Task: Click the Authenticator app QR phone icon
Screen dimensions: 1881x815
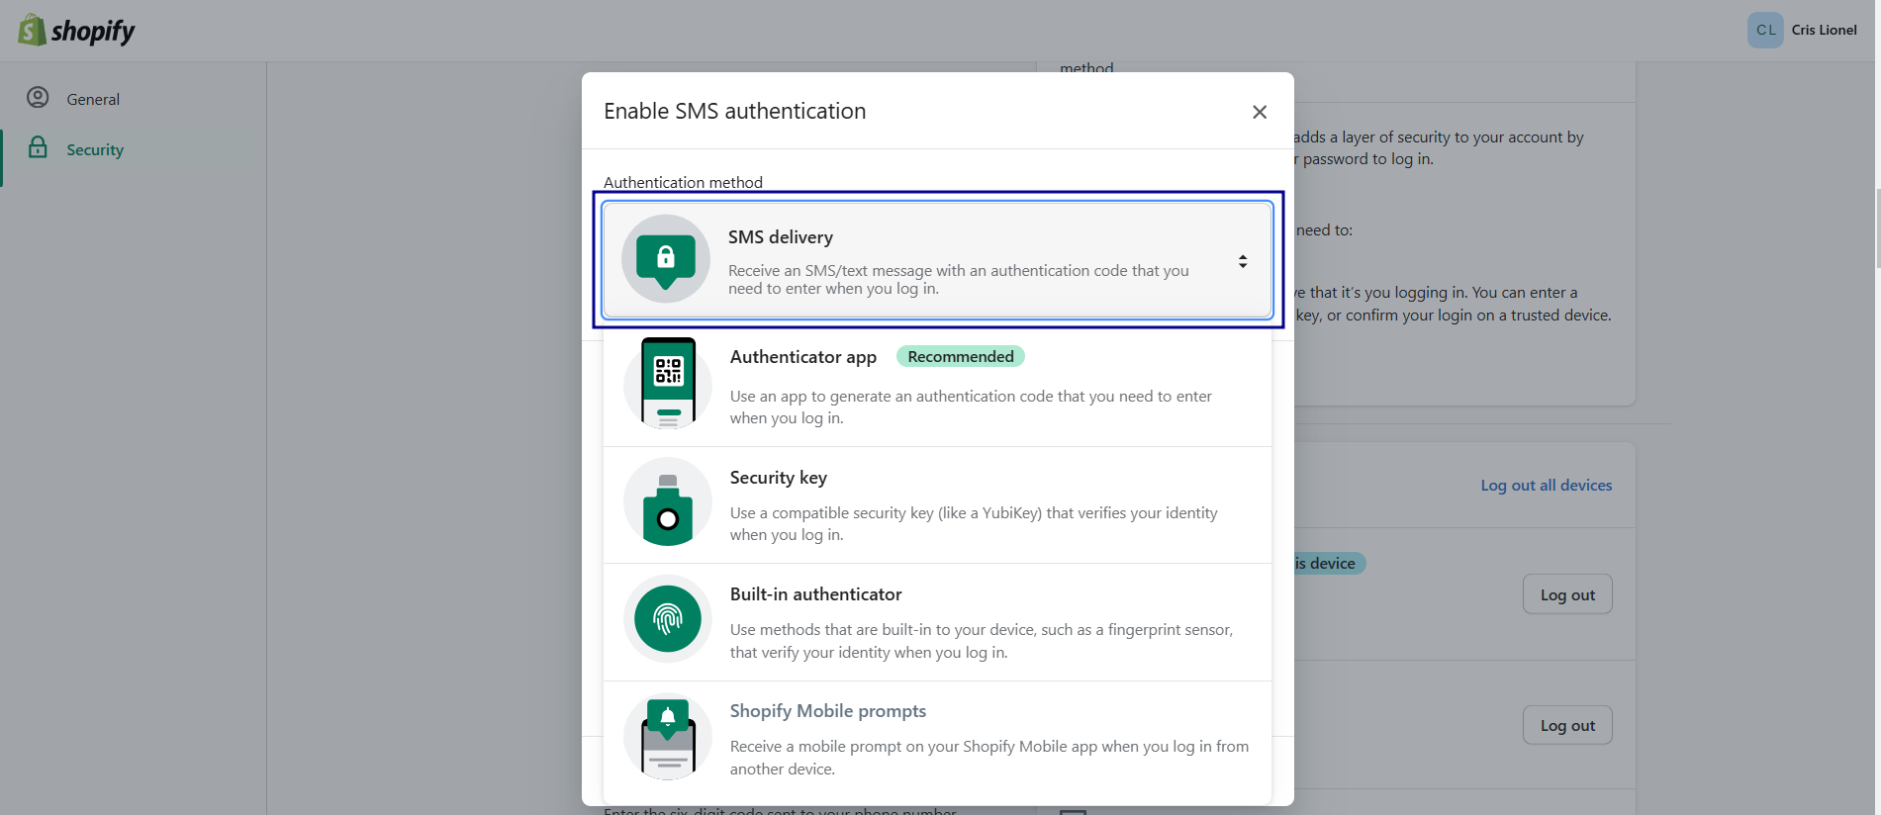Action: (x=668, y=384)
